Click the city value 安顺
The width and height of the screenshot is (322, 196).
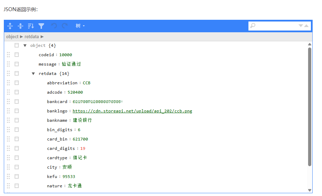[67, 167]
